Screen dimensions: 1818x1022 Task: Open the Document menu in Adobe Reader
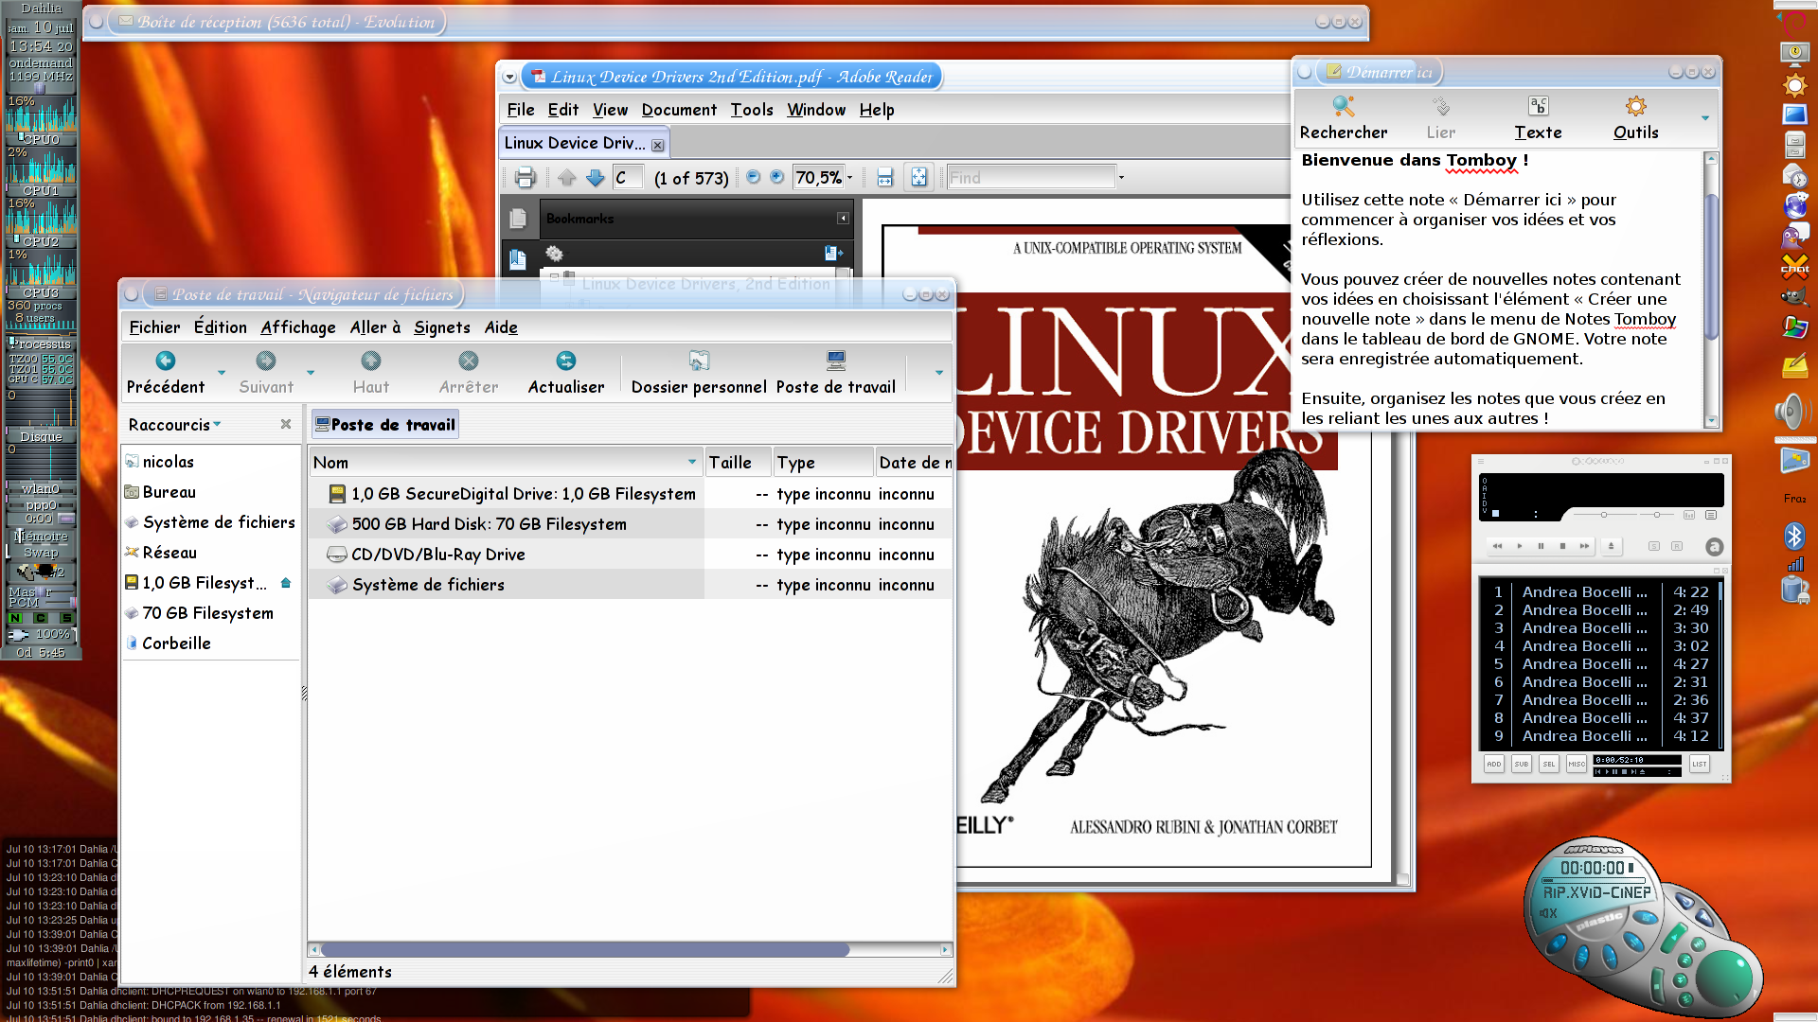click(x=679, y=110)
